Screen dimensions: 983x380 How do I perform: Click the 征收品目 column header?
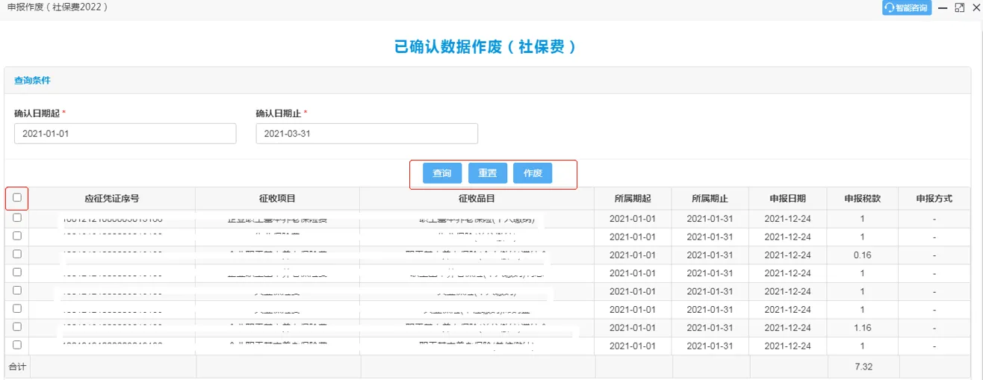pos(477,199)
